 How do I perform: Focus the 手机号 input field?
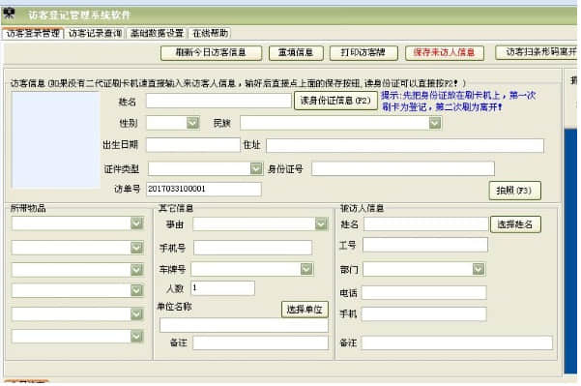coord(252,248)
